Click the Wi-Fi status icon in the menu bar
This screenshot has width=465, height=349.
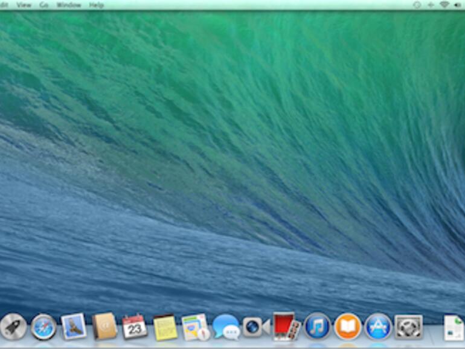point(444,5)
